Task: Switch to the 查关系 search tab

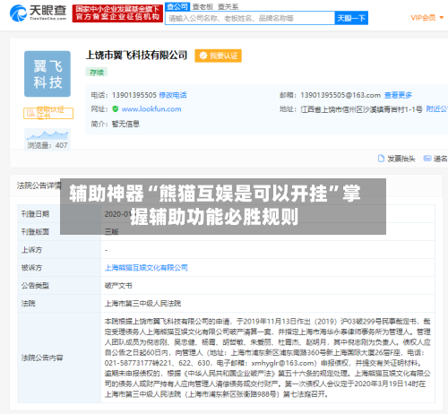Action: click(228, 6)
